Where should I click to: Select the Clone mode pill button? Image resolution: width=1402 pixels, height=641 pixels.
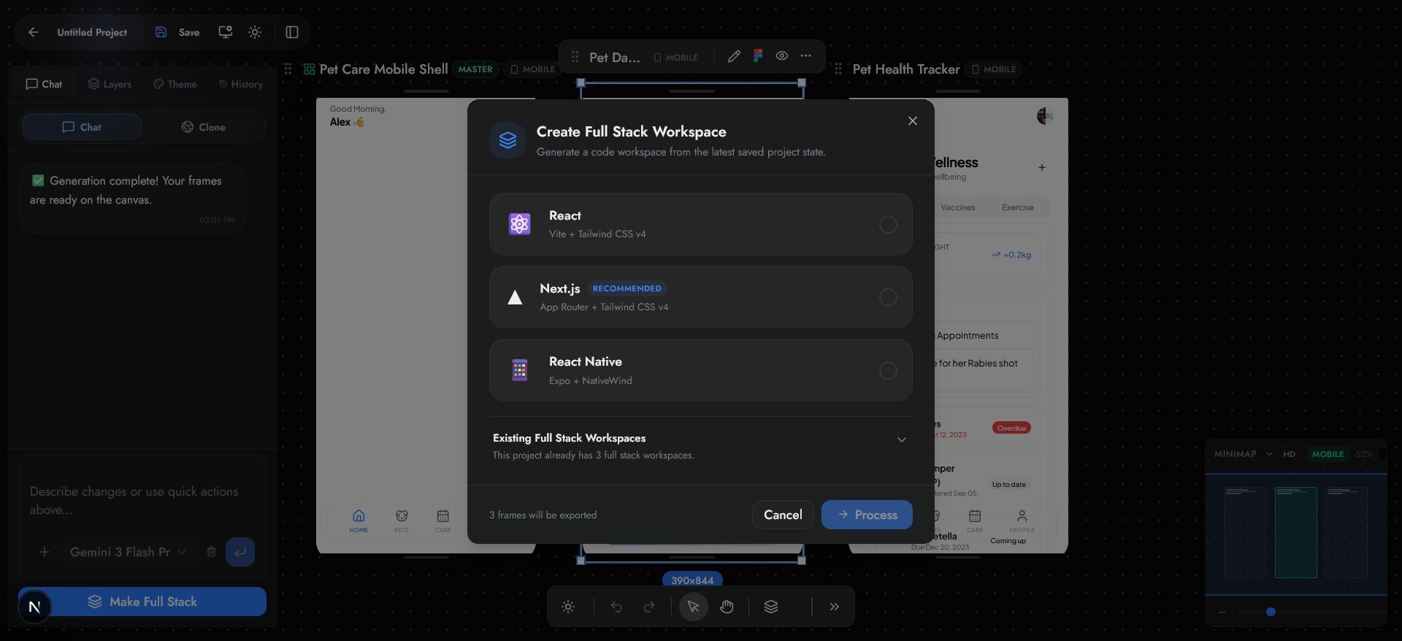[203, 127]
